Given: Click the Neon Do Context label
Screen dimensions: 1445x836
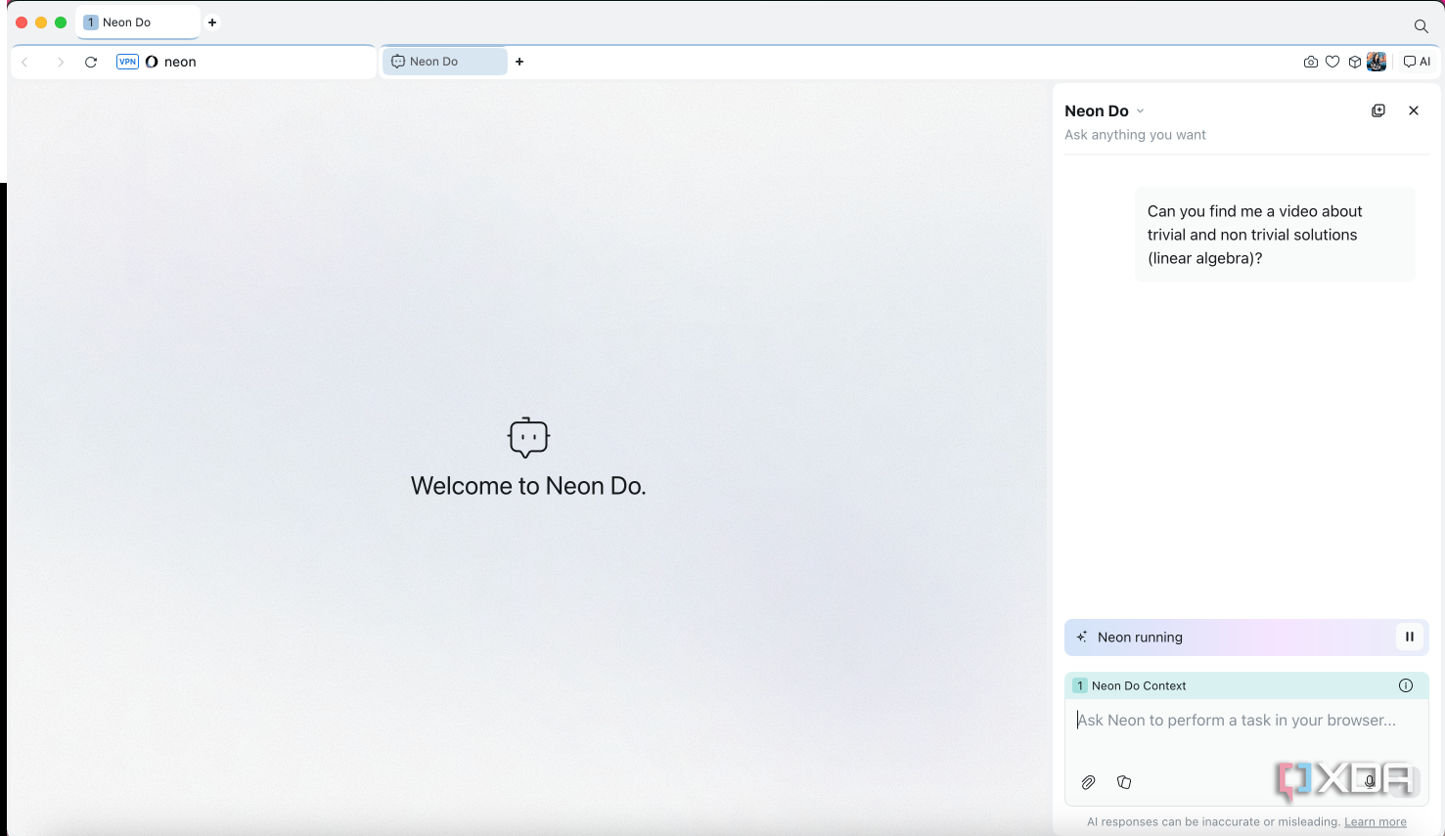Looking at the screenshot, I should click(x=1139, y=685).
